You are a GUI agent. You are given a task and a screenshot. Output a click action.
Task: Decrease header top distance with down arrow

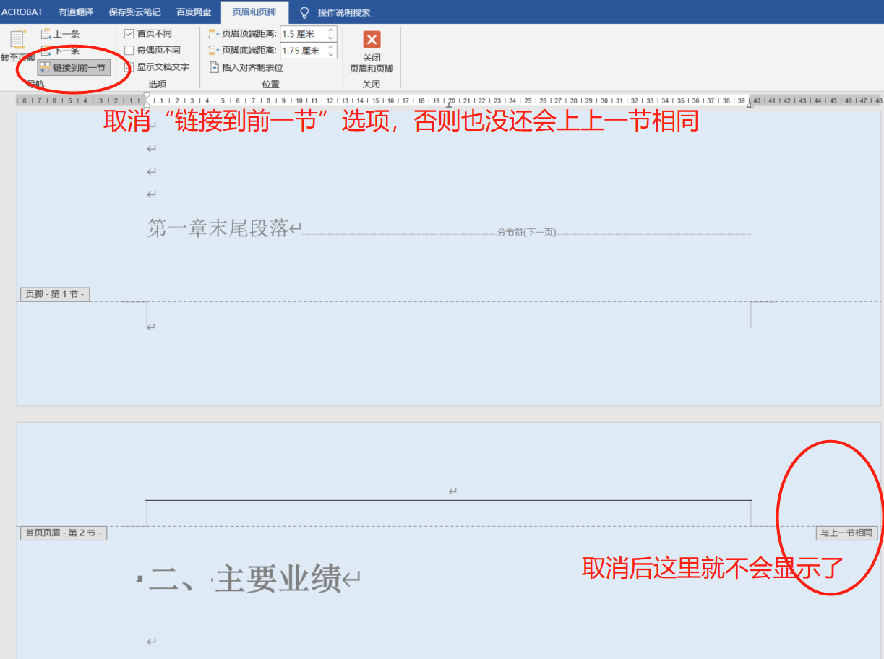click(331, 38)
